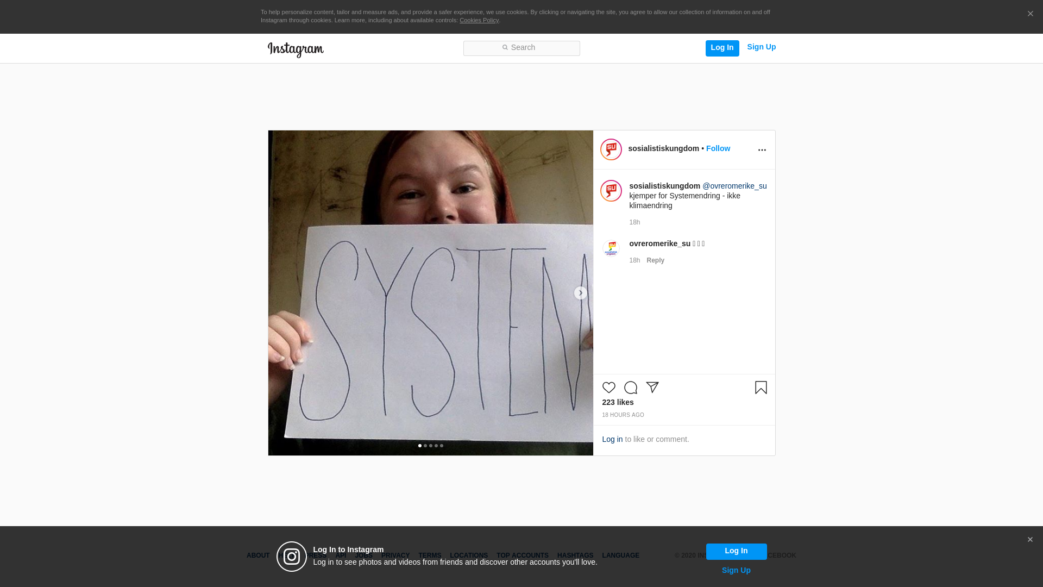Click the 18h timestamp under the caption

click(634, 222)
